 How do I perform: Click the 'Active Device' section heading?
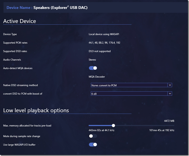coord(20,21)
